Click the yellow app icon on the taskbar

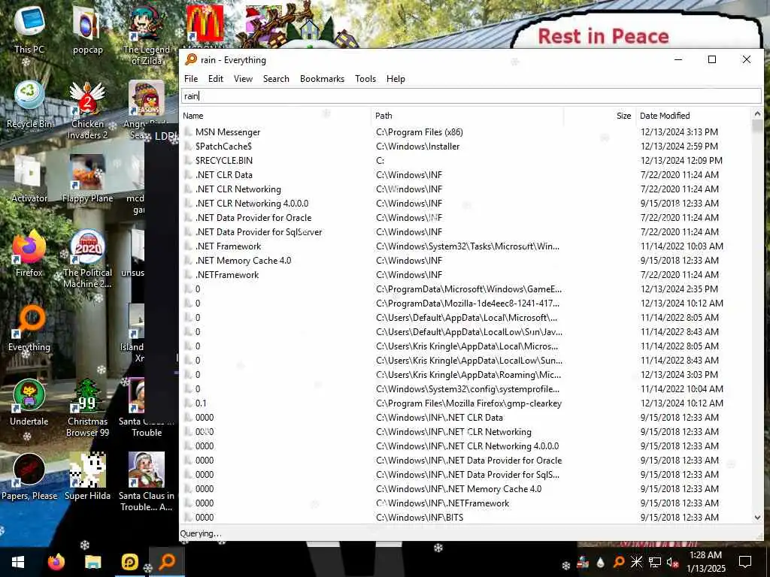[129, 562]
